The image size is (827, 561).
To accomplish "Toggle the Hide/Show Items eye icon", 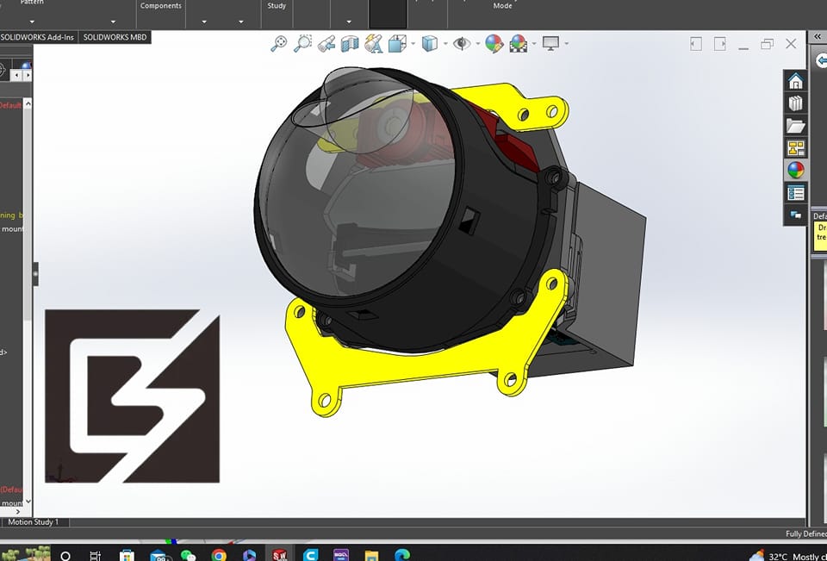I will click(462, 43).
